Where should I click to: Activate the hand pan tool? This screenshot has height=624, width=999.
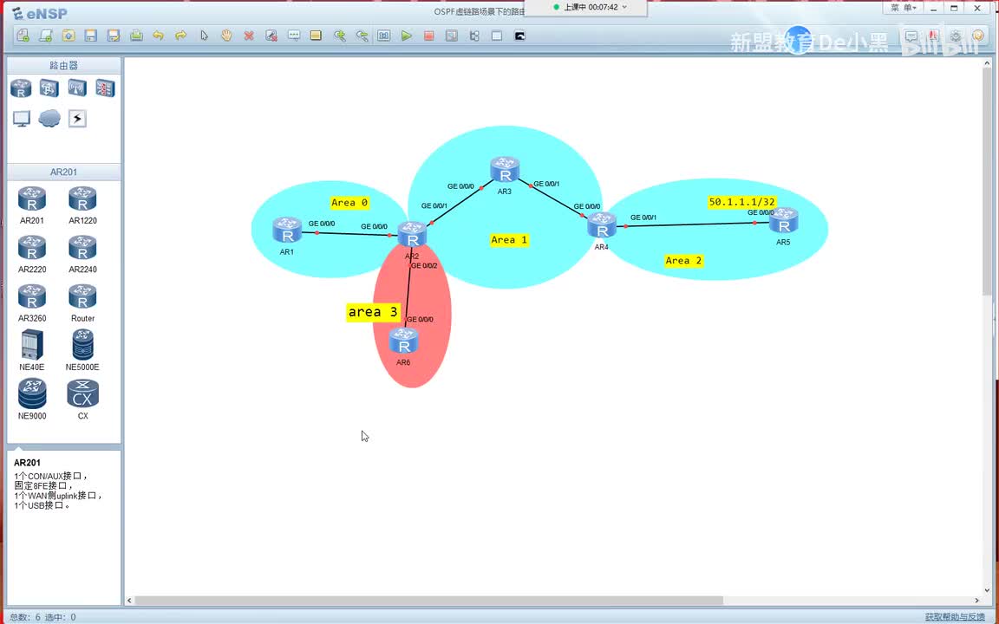pyautogui.click(x=226, y=36)
